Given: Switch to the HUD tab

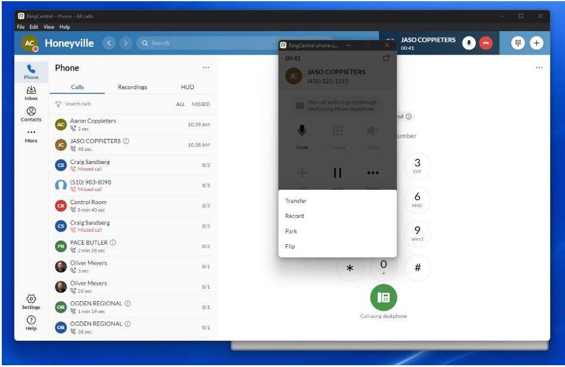Looking at the screenshot, I should coord(187,87).
